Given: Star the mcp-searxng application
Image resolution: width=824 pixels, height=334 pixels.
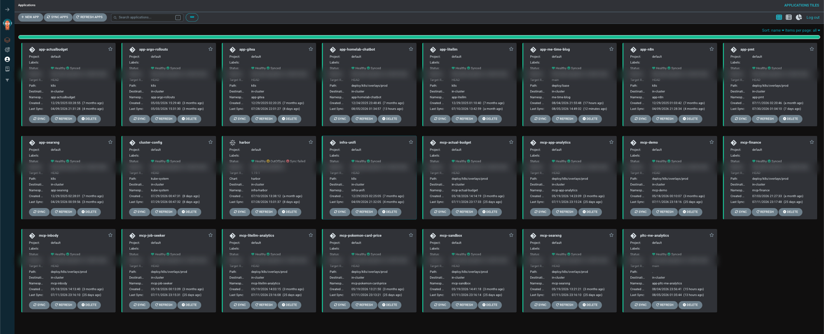Looking at the screenshot, I should pyautogui.click(x=611, y=235).
